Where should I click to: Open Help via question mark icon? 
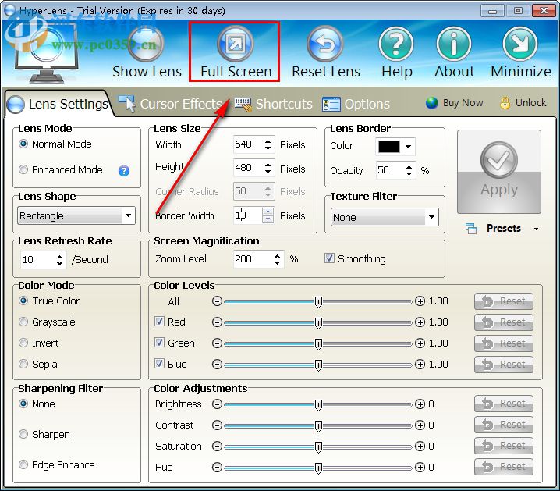pos(396,44)
